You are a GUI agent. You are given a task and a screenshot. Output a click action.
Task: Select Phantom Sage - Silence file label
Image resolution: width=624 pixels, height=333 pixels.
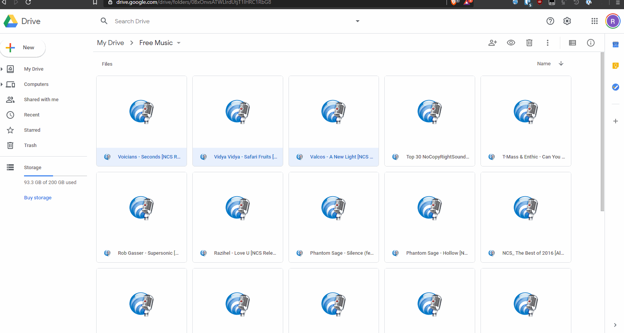click(x=342, y=253)
